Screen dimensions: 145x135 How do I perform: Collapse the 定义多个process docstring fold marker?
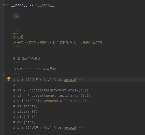tap(4, 64)
